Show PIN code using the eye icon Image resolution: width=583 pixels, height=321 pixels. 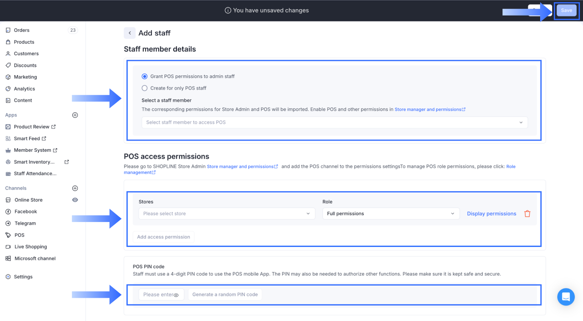pos(176,295)
